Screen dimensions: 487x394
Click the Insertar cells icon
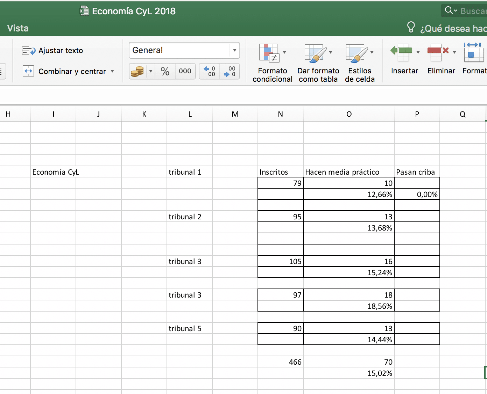tap(401, 52)
